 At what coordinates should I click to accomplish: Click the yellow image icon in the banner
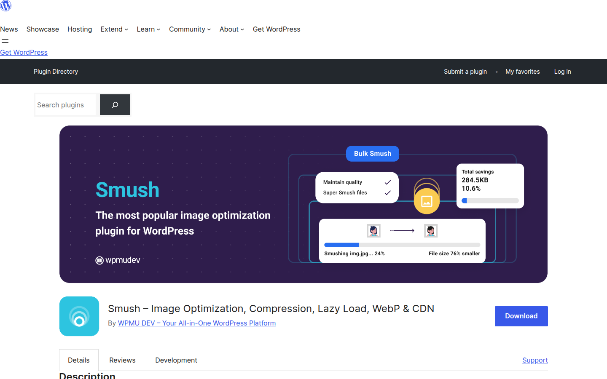click(x=427, y=201)
